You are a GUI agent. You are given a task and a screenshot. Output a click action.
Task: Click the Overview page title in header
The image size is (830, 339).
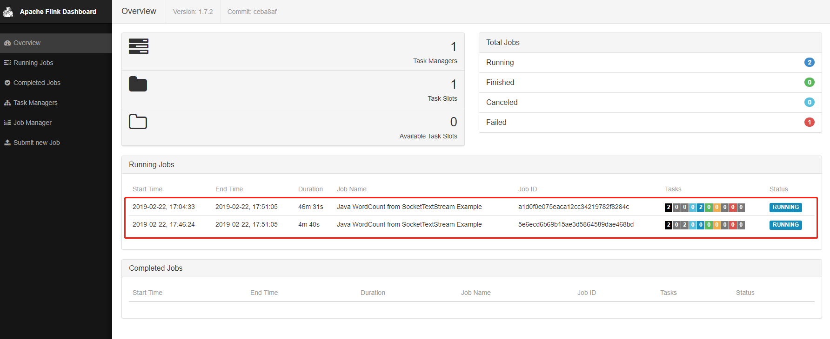(x=139, y=11)
